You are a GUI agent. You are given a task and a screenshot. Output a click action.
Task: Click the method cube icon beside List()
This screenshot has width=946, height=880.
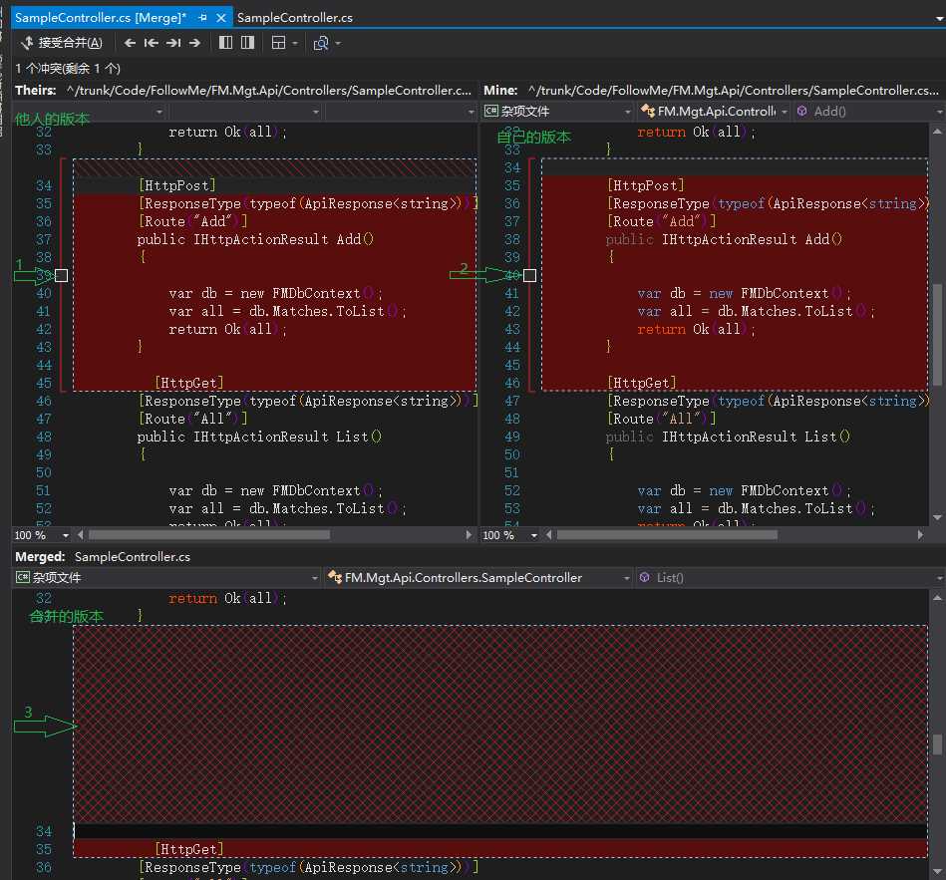(x=644, y=577)
